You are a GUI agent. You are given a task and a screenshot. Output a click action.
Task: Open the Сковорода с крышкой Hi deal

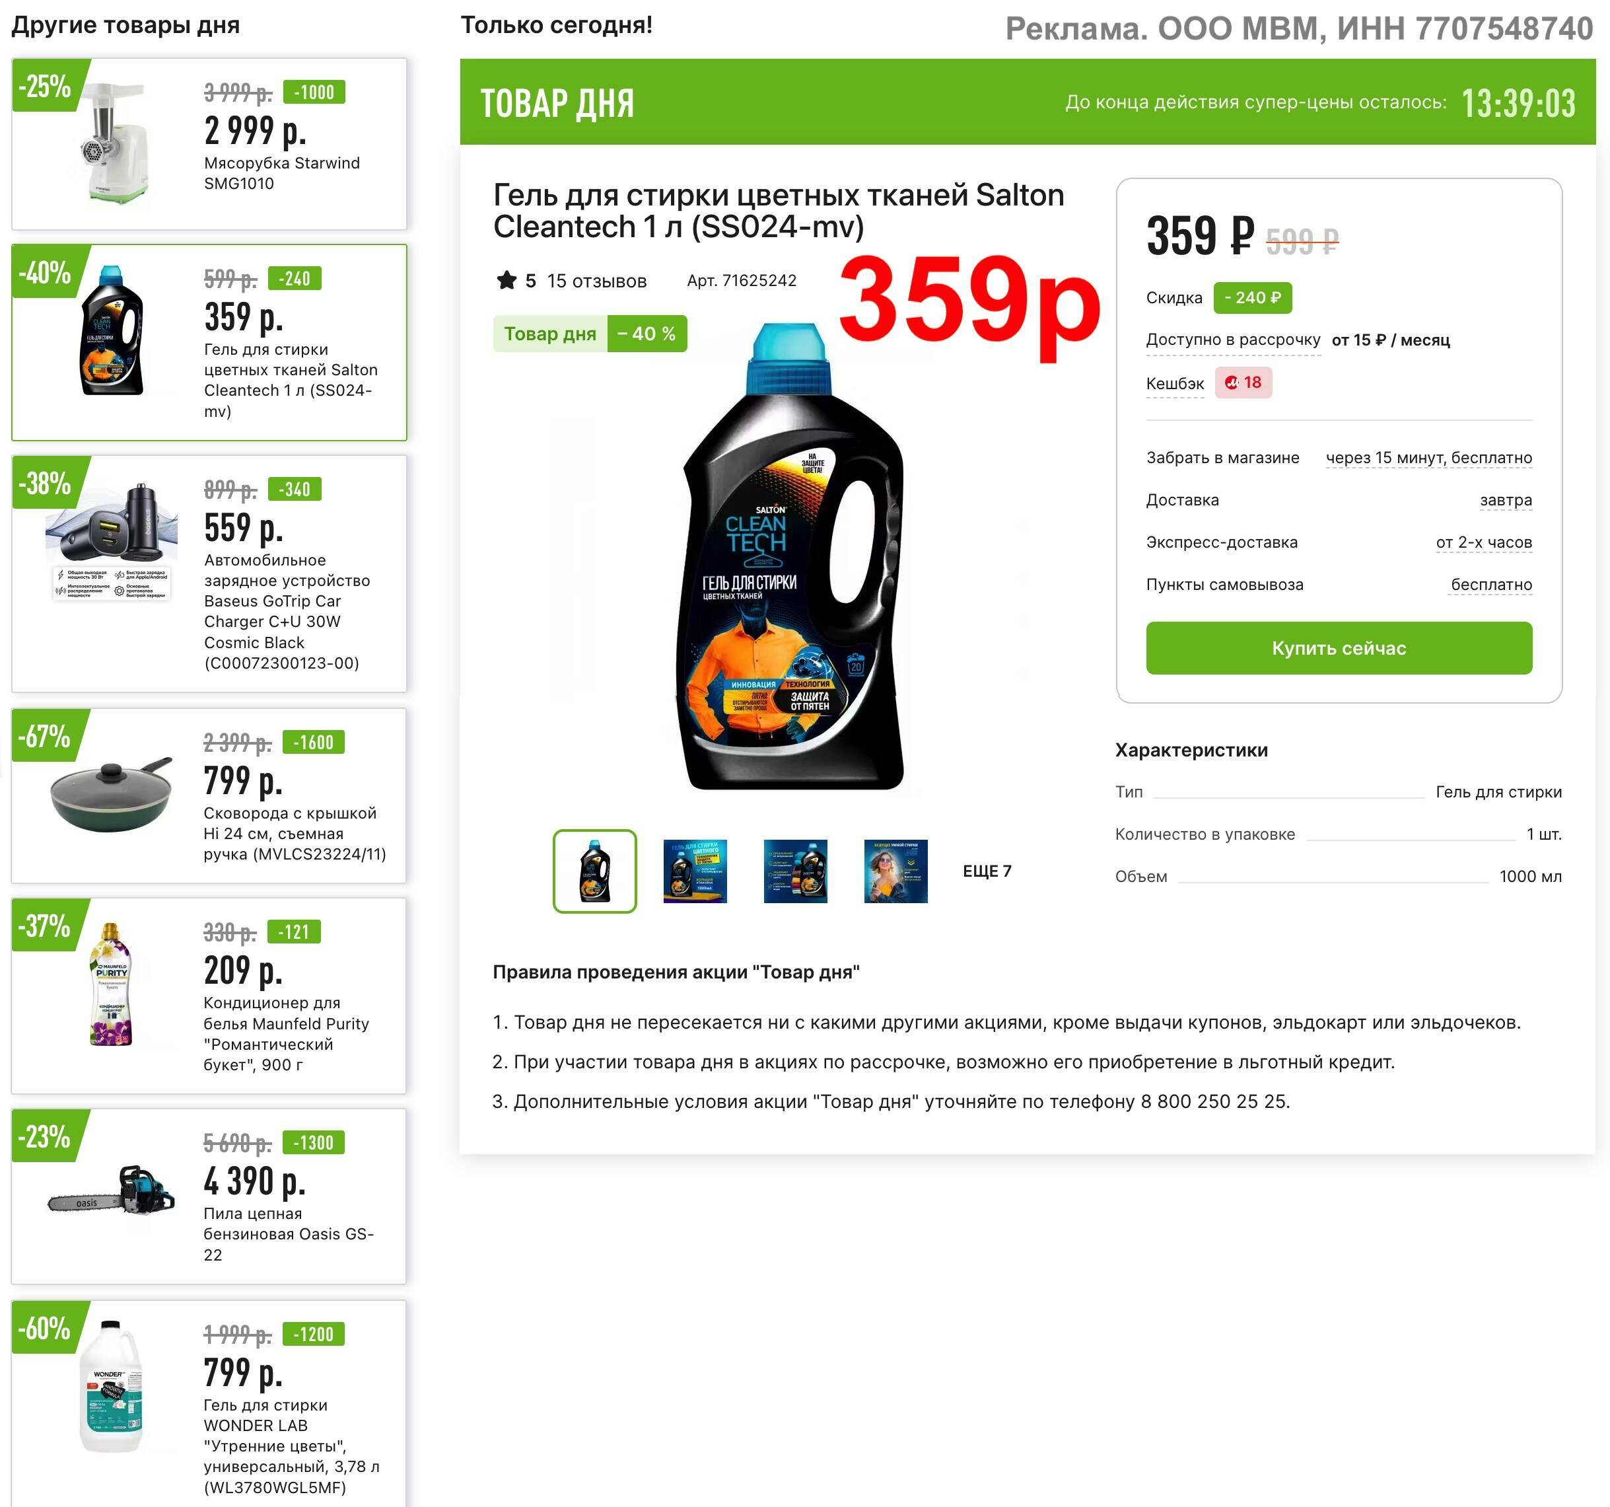[x=209, y=795]
